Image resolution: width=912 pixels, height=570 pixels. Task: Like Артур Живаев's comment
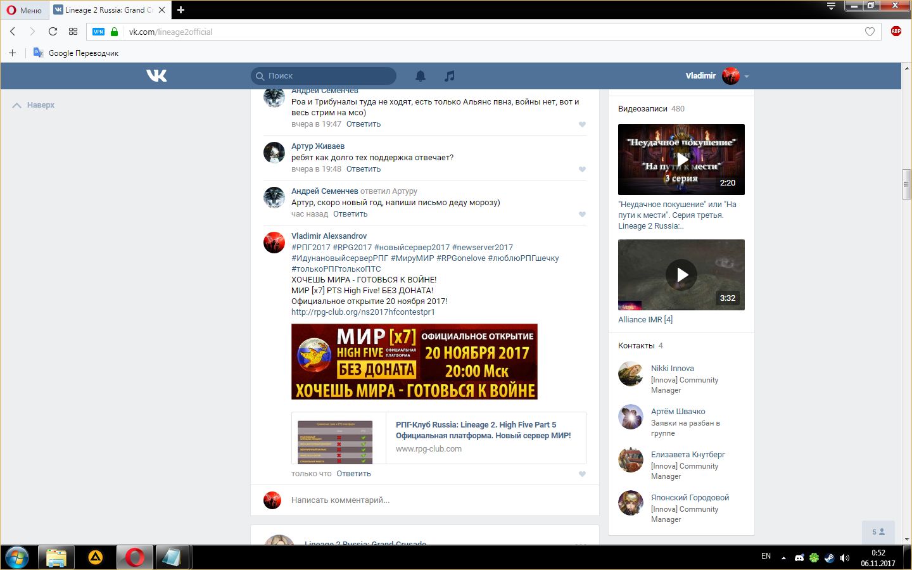[x=582, y=169]
